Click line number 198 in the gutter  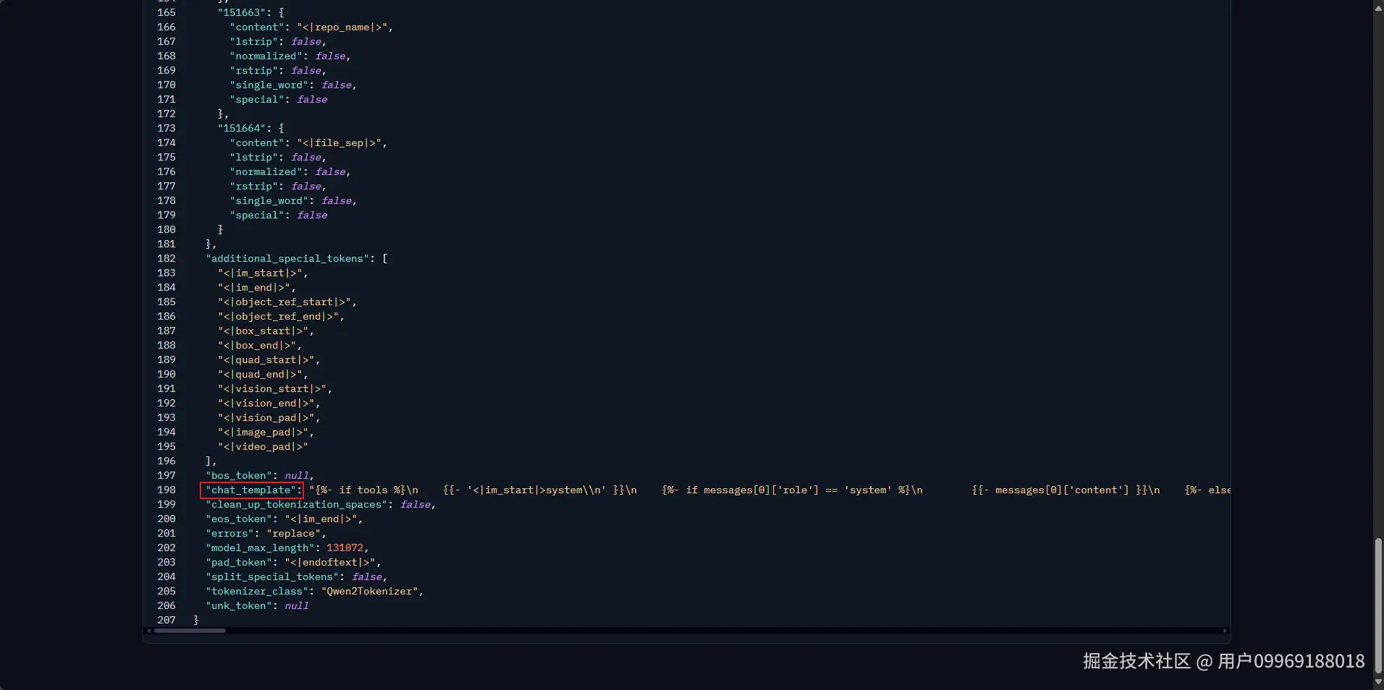166,490
